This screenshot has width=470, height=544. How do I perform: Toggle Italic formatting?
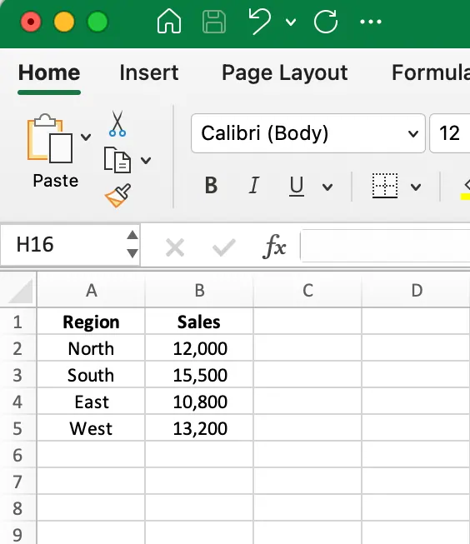253,185
